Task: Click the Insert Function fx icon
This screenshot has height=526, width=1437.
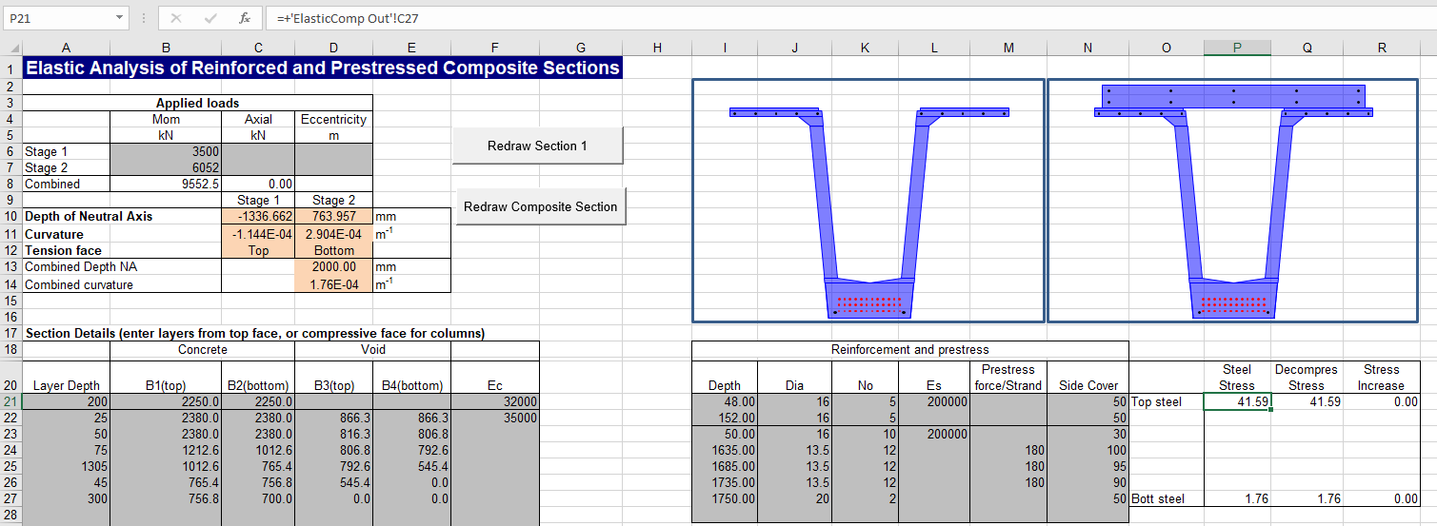Action: tap(245, 18)
